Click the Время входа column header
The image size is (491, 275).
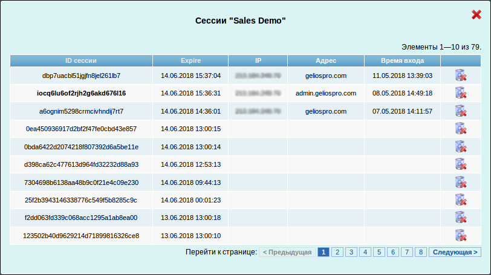pyautogui.click(x=402, y=60)
